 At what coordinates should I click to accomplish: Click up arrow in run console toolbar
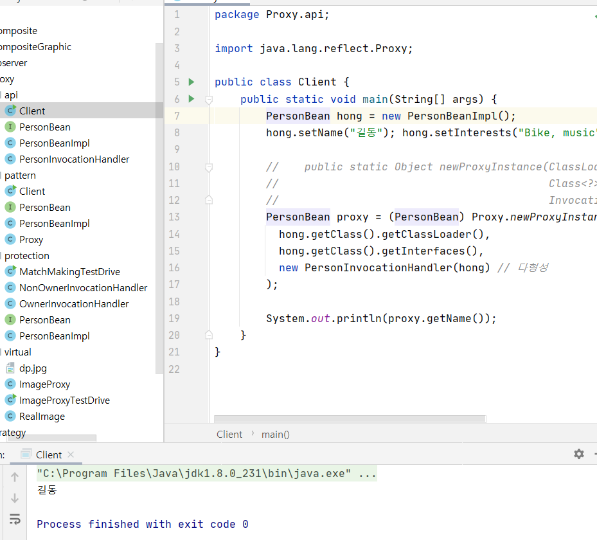pos(15,477)
